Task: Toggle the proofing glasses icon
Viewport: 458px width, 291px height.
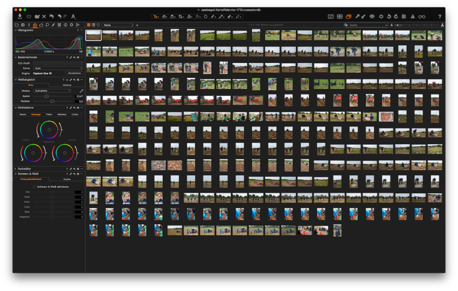Action: (422, 17)
